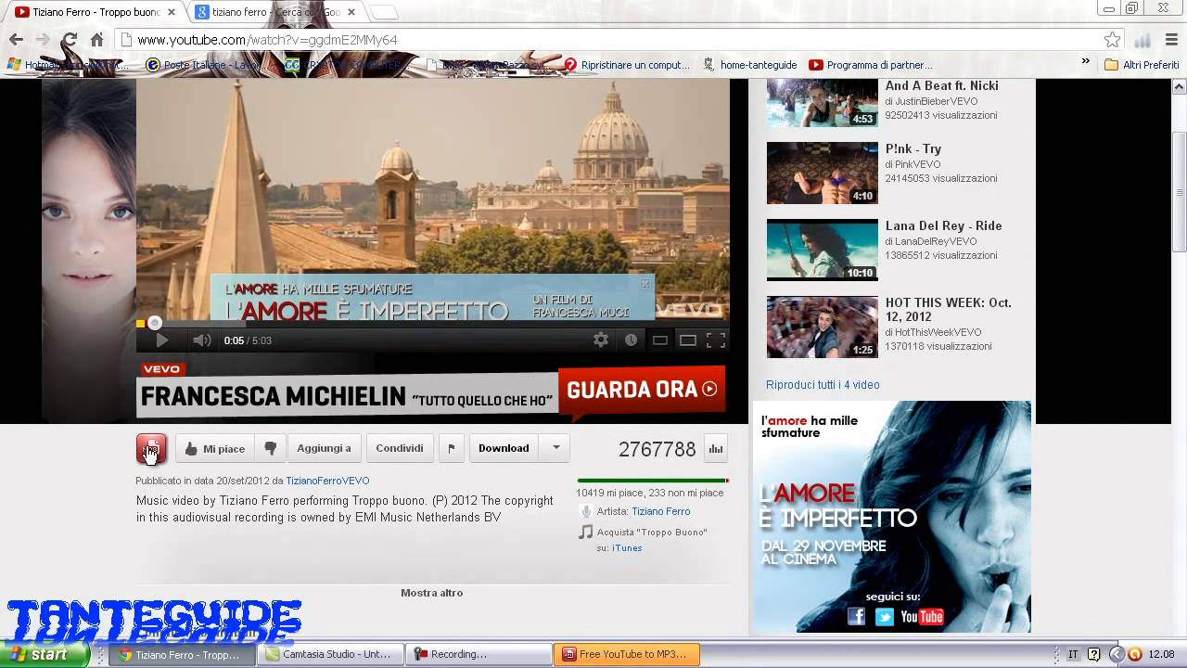The height and width of the screenshot is (668, 1187).
Task: Click the 2767788 view count
Action: tap(657, 449)
